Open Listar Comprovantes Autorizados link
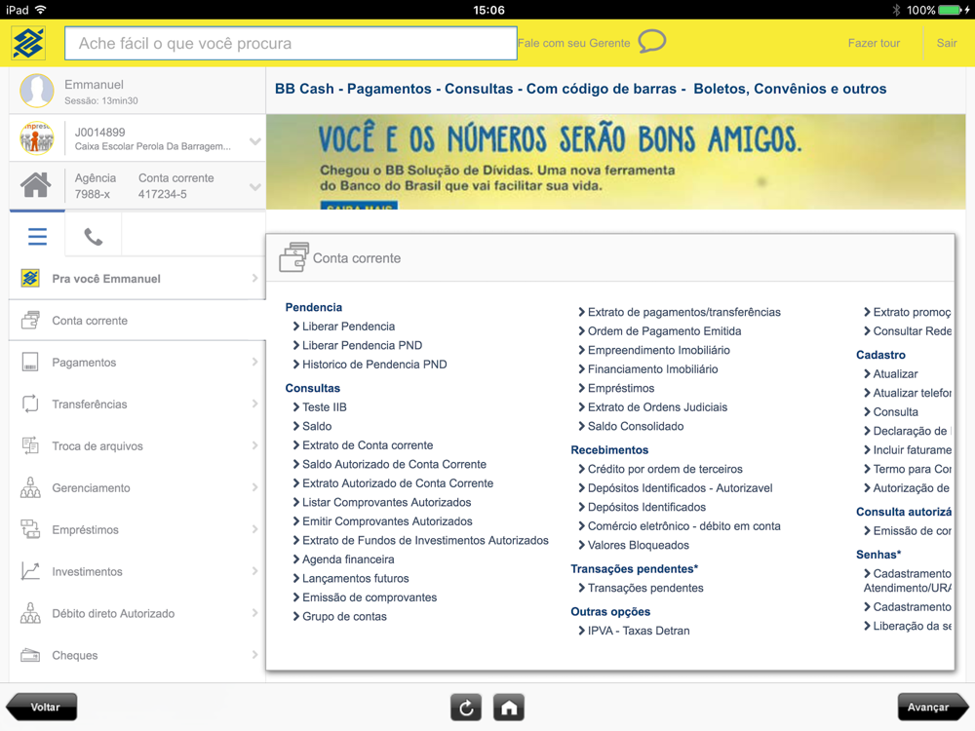This screenshot has width=975, height=731. 386,502
